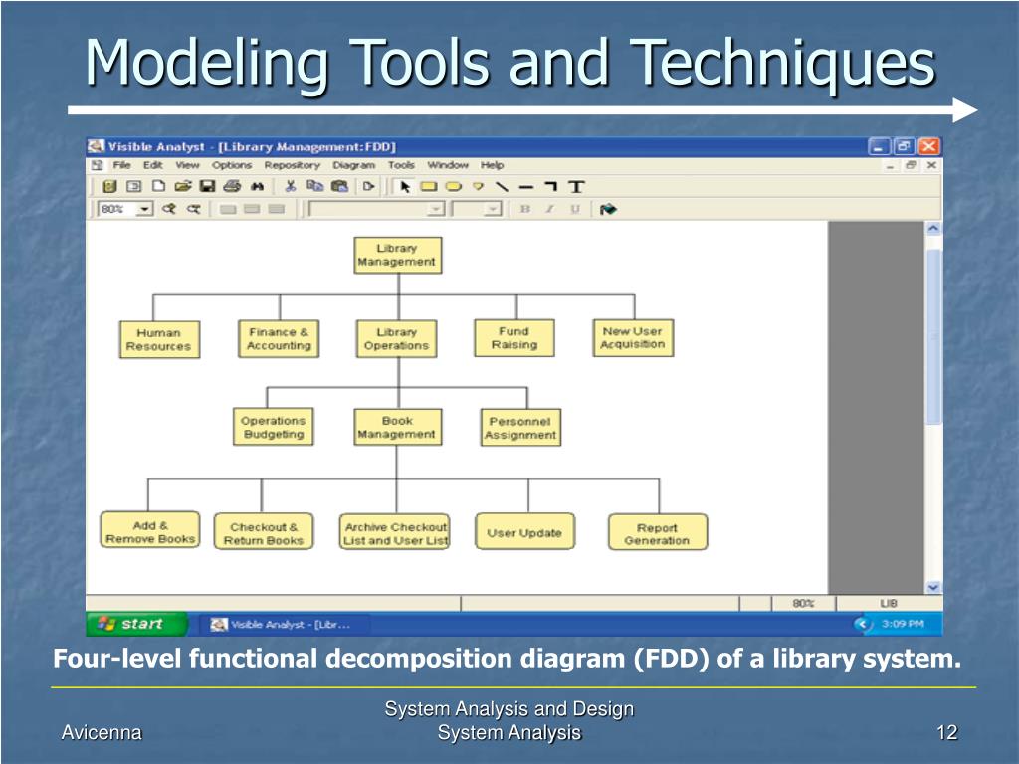Select the Text tool (T icon)
1019x764 pixels.
click(576, 186)
